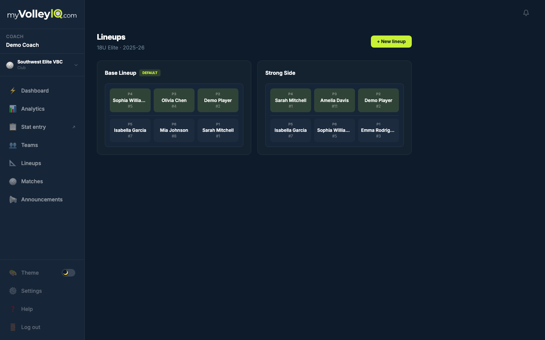Create a new lineup
This screenshot has width=545, height=340.
391,42
